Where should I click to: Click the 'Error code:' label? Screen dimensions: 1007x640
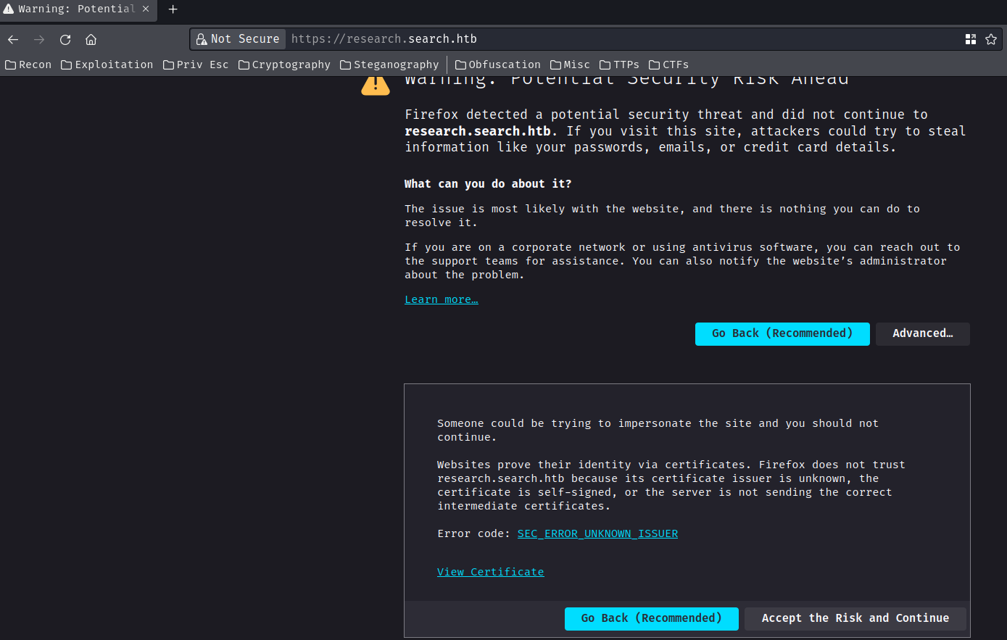473,533
